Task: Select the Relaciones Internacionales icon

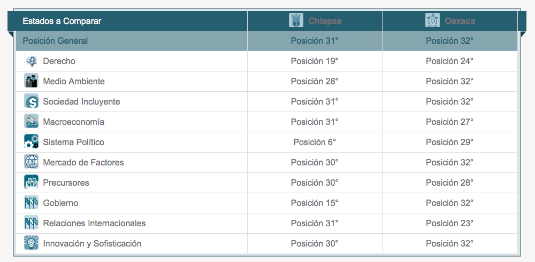Action: click(31, 223)
